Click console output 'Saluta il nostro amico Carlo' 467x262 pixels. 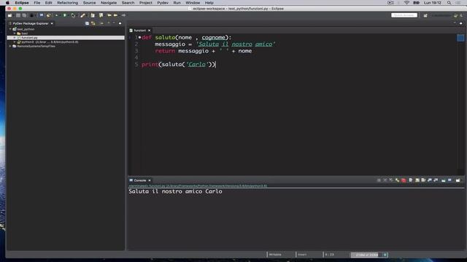(175, 191)
